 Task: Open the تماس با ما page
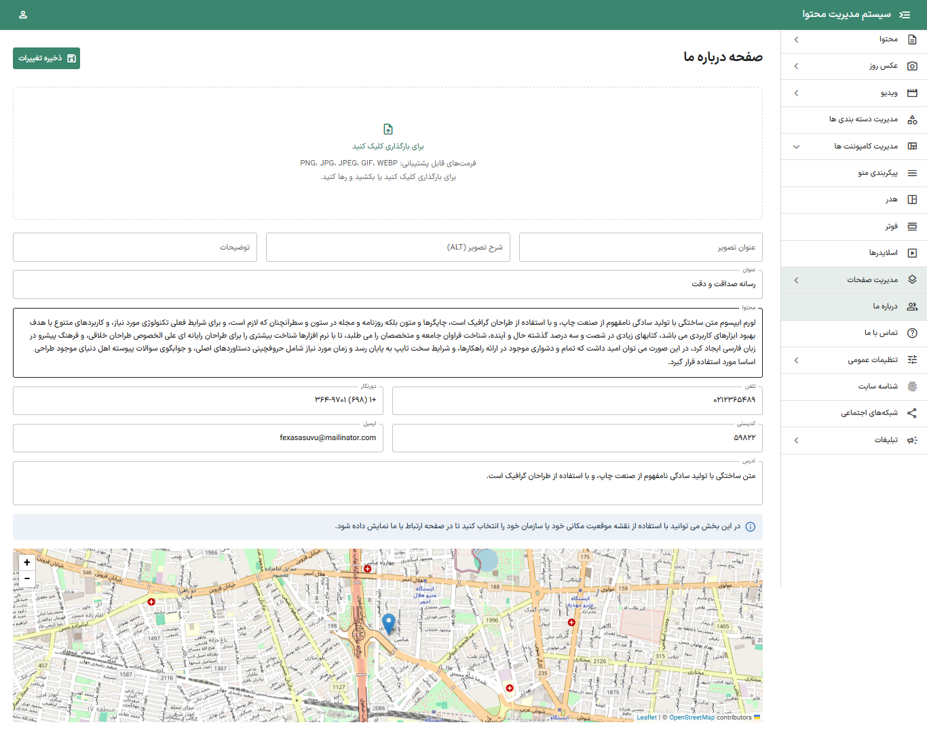pos(875,333)
